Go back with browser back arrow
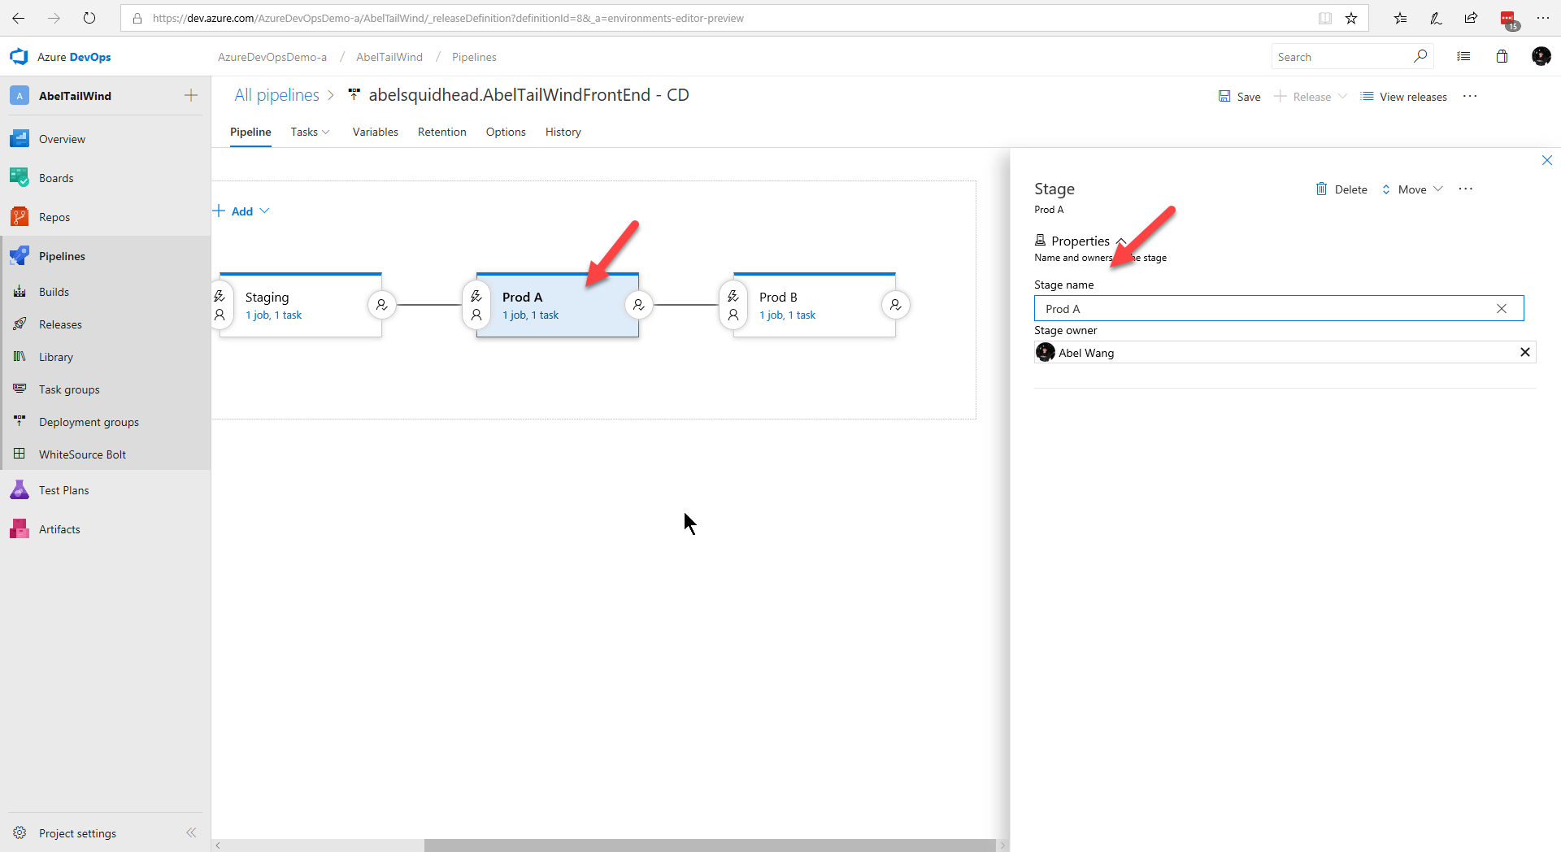Viewport: 1561px width, 852px height. (19, 18)
